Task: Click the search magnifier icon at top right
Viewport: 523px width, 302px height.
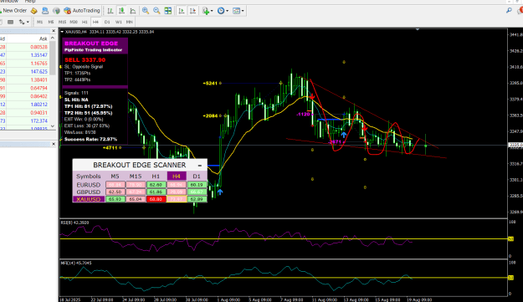Action: (509, 11)
